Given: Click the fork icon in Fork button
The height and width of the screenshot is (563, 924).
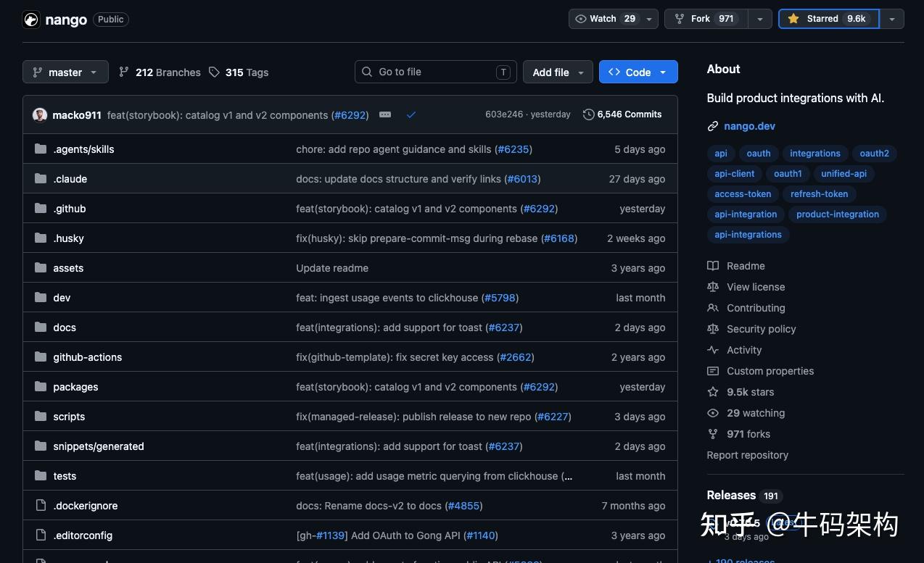Looking at the screenshot, I should pyautogui.click(x=680, y=19).
